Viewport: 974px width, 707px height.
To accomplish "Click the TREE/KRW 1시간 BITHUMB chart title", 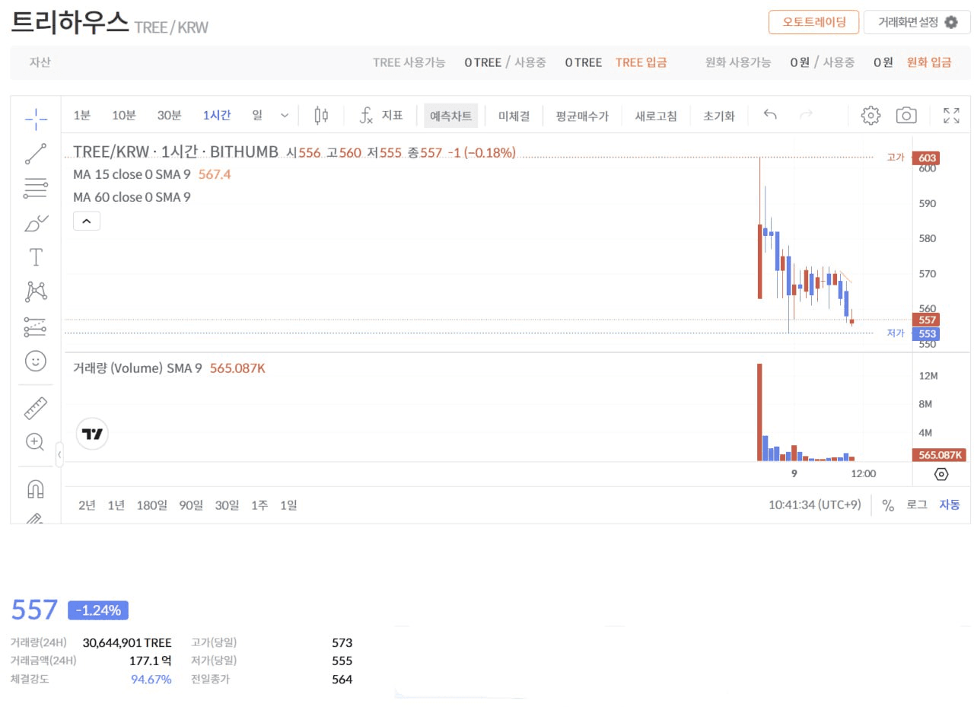I will (x=176, y=152).
